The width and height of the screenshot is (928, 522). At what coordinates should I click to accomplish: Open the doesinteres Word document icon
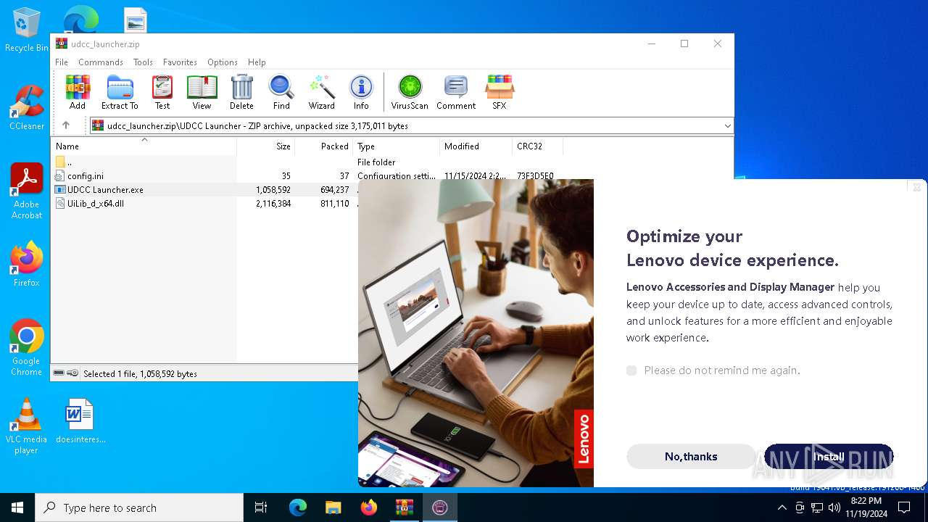[80, 421]
